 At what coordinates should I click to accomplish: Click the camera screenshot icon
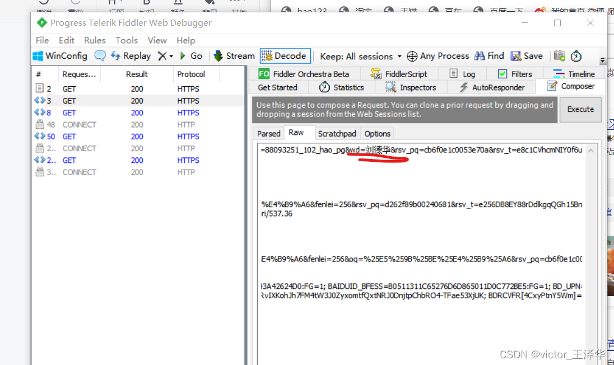coord(560,56)
